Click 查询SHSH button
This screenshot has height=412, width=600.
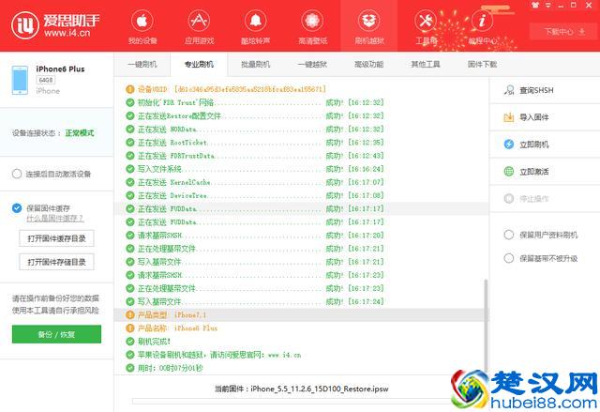point(545,90)
